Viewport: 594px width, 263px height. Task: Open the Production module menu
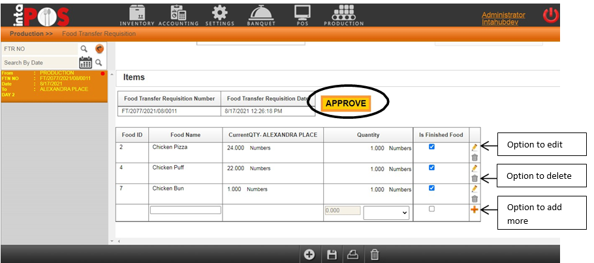343,15
